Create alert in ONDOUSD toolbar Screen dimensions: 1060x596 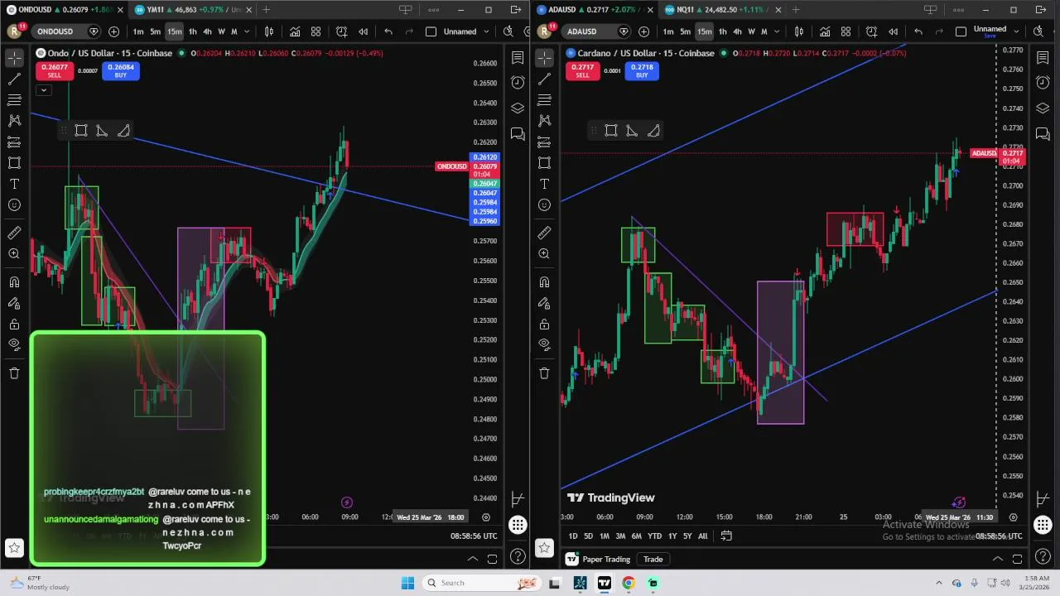(x=341, y=31)
